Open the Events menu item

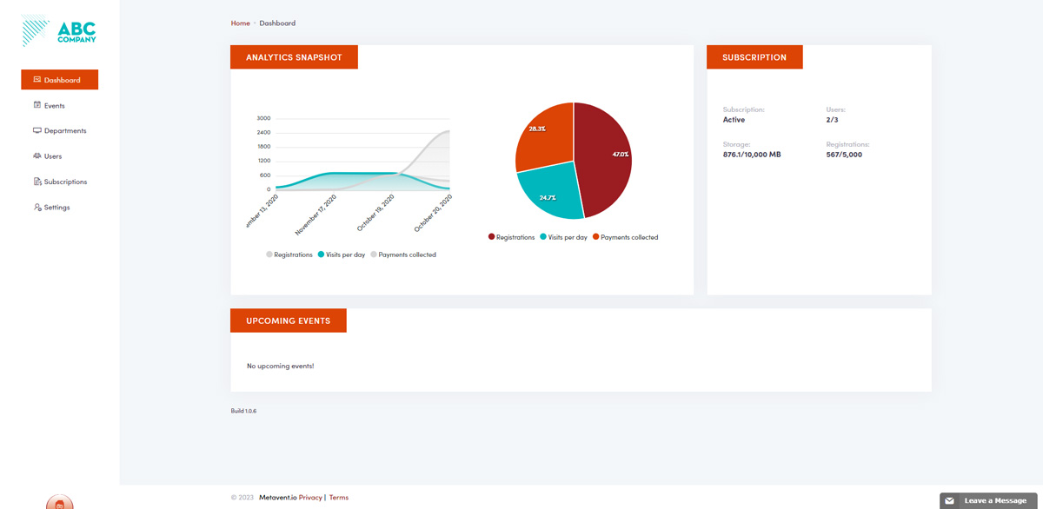(x=55, y=106)
